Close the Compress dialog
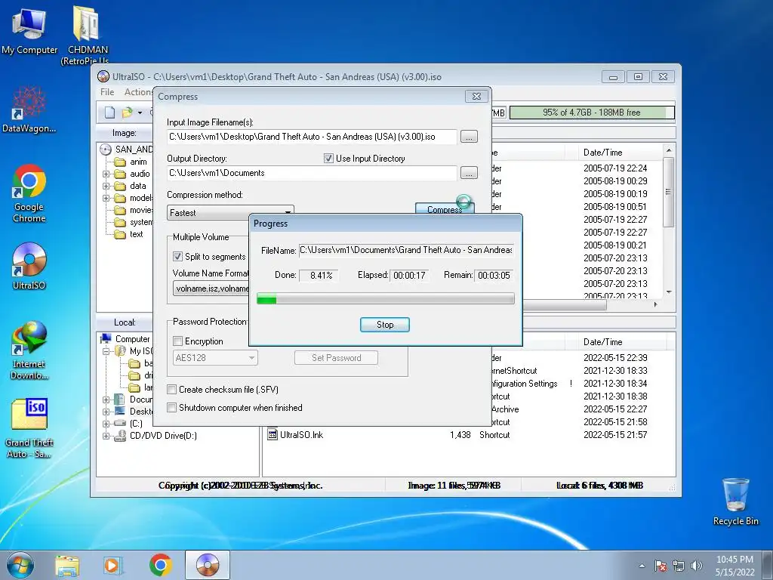Image resolution: width=773 pixels, height=580 pixels. [x=476, y=96]
